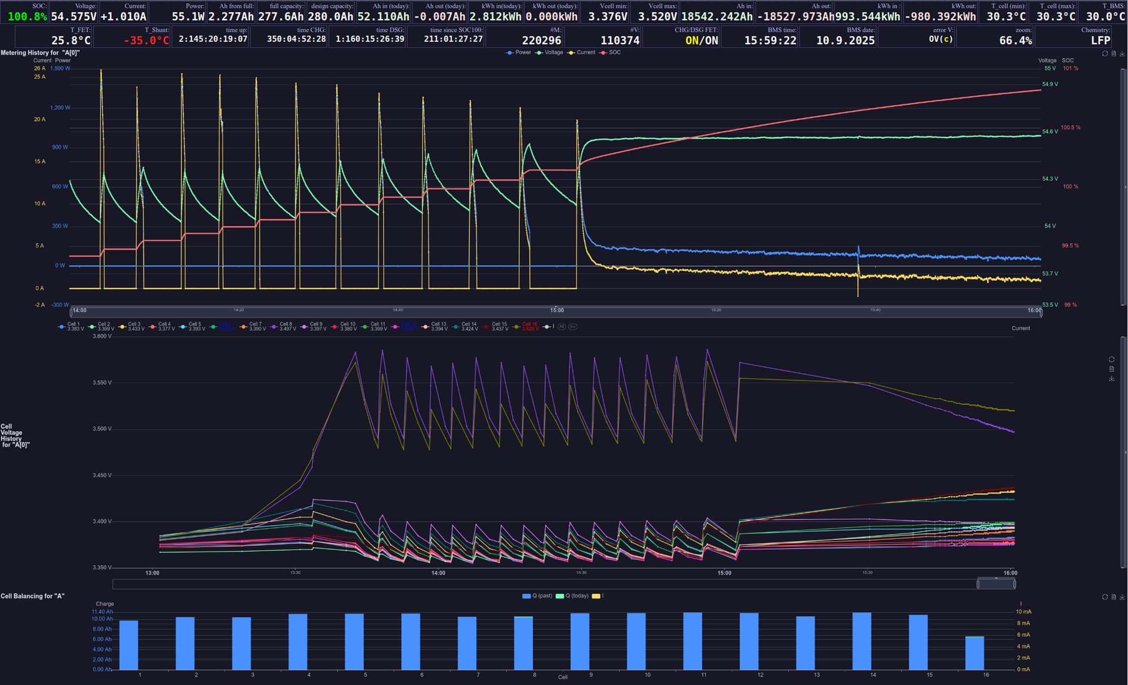Toggle Power series in metering legend
The height and width of the screenshot is (685, 1128).
point(518,52)
